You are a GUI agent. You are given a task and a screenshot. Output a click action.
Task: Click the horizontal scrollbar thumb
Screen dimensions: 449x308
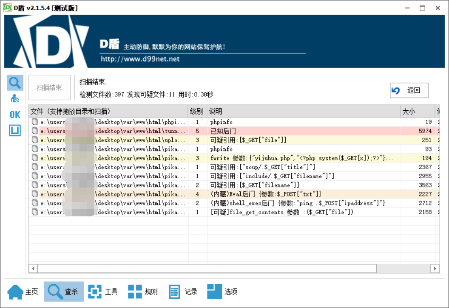click(207, 269)
